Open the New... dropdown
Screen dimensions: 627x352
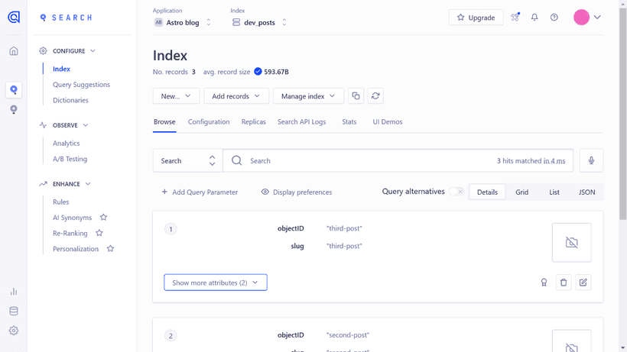click(176, 95)
